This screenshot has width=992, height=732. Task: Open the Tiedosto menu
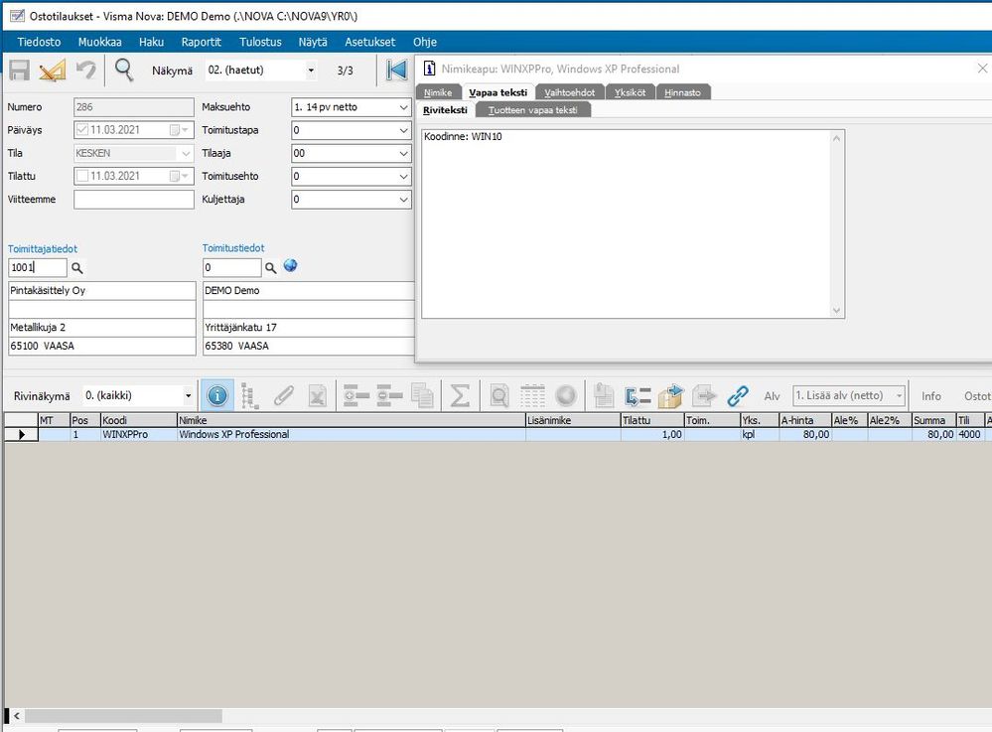click(x=40, y=42)
